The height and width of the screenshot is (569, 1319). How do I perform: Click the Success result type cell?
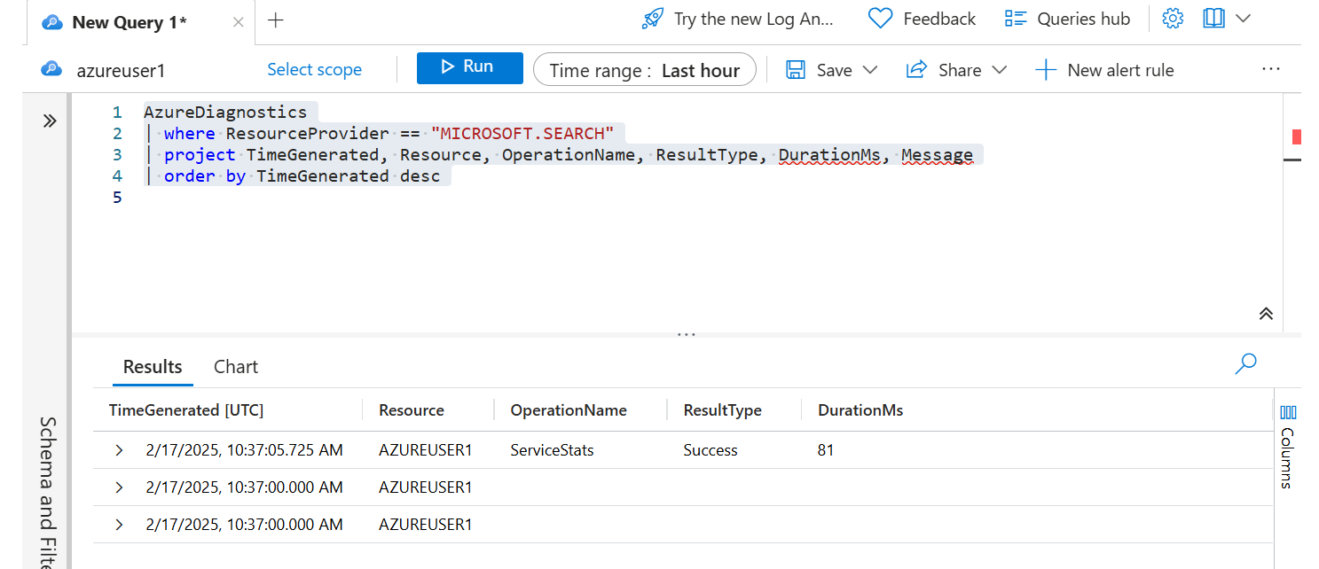(x=711, y=450)
